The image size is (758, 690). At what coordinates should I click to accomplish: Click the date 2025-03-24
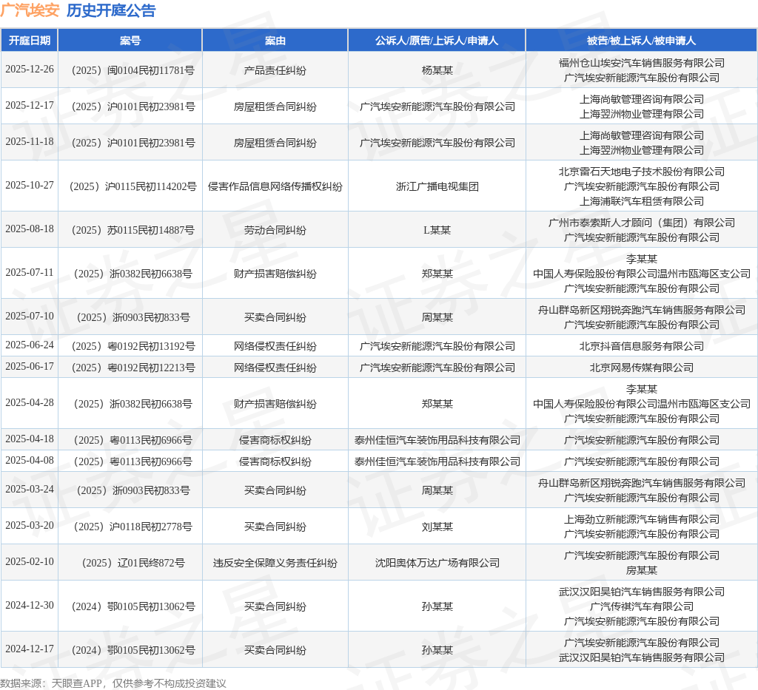[30, 489]
